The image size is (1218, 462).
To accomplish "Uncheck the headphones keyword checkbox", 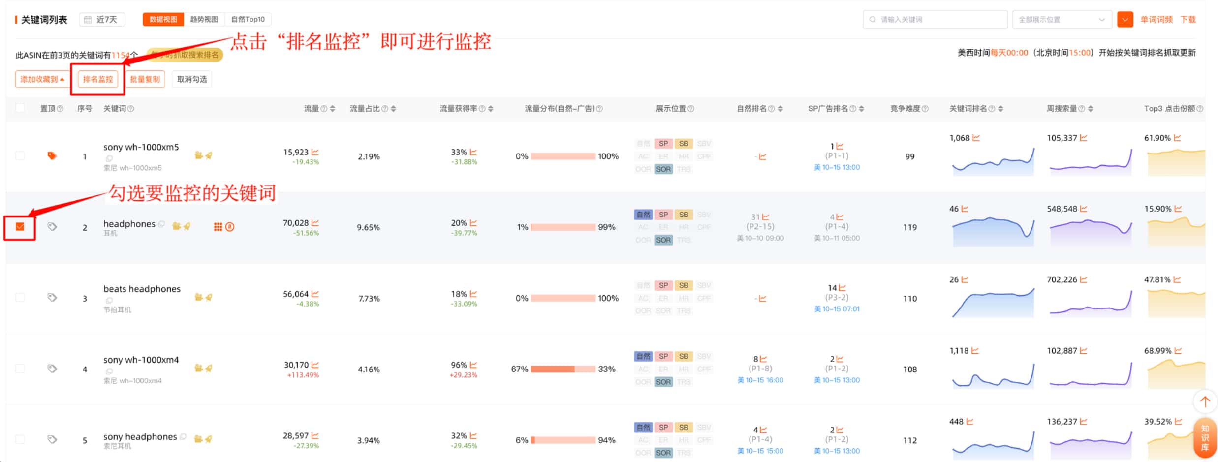I will click(x=20, y=226).
